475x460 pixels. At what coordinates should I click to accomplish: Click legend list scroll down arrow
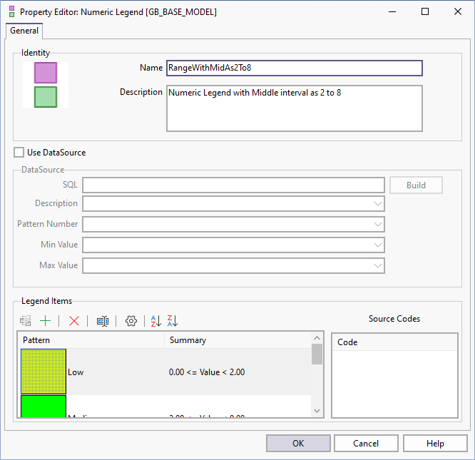point(317,411)
